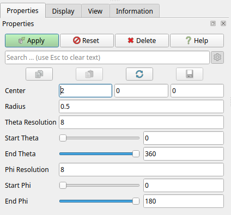Click the Delete button
This screenshot has height=215, width=231.
(142, 40)
